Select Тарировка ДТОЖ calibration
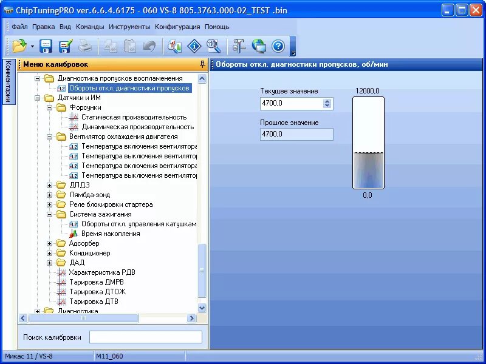 98,292
